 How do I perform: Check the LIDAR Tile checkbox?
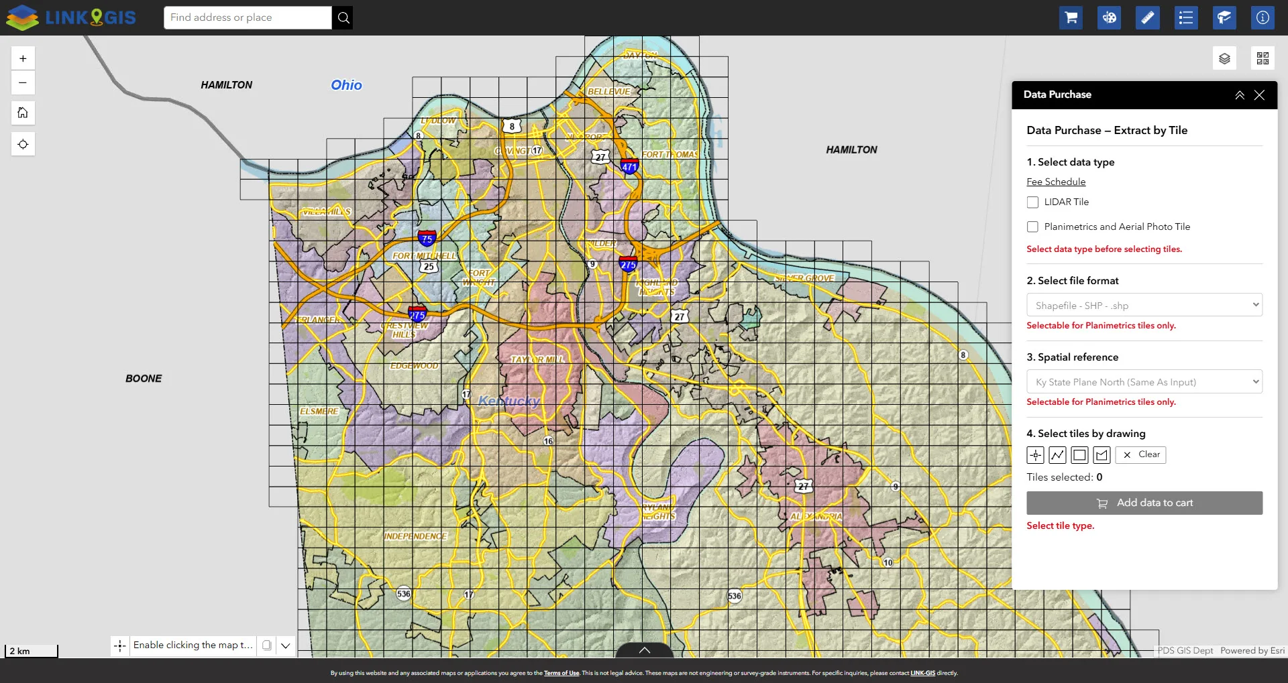pos(1032,202)
